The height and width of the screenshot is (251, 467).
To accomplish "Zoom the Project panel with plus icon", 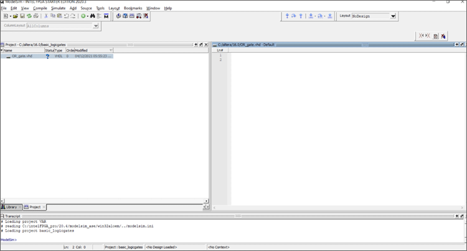I will click(196, 45).
